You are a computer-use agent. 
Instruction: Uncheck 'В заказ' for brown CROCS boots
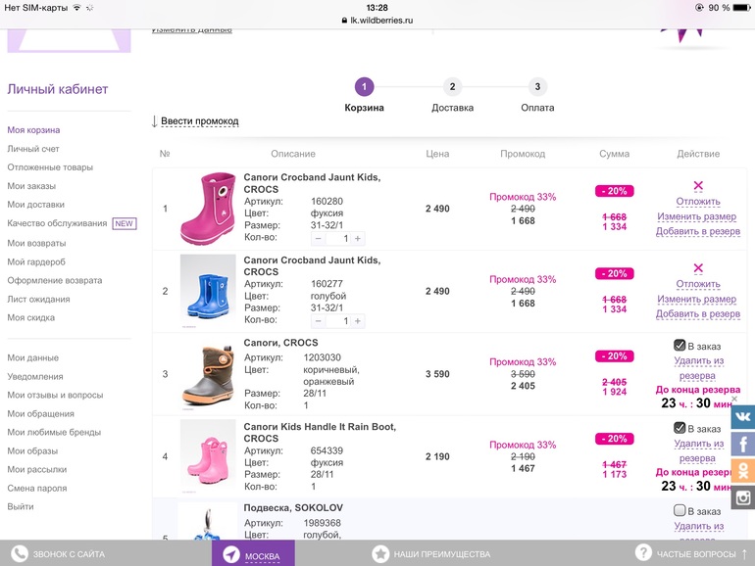point(679,346)
